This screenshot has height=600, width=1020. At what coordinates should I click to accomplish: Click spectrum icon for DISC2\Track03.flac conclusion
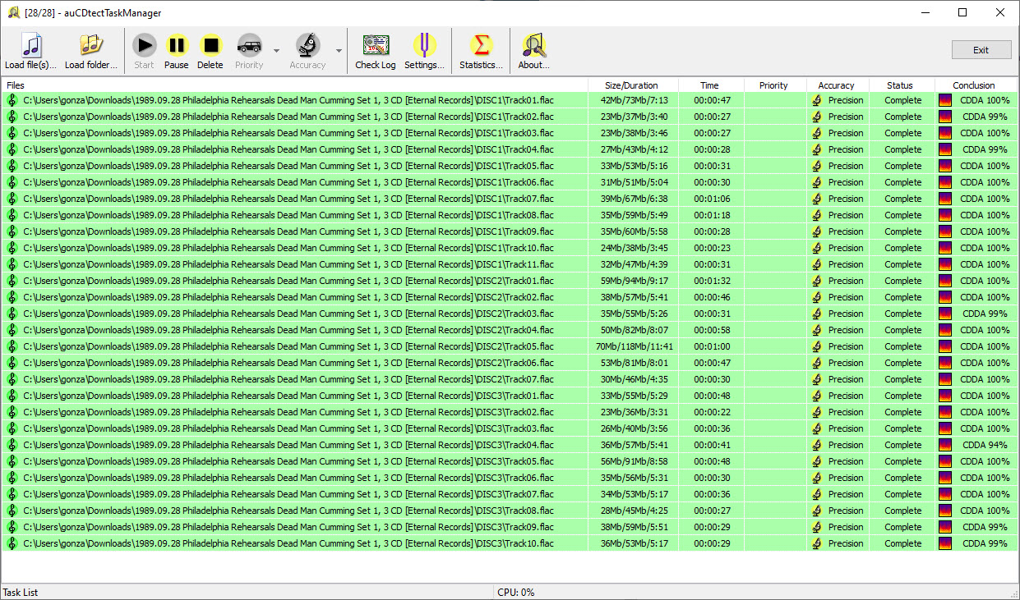point(945,314)
